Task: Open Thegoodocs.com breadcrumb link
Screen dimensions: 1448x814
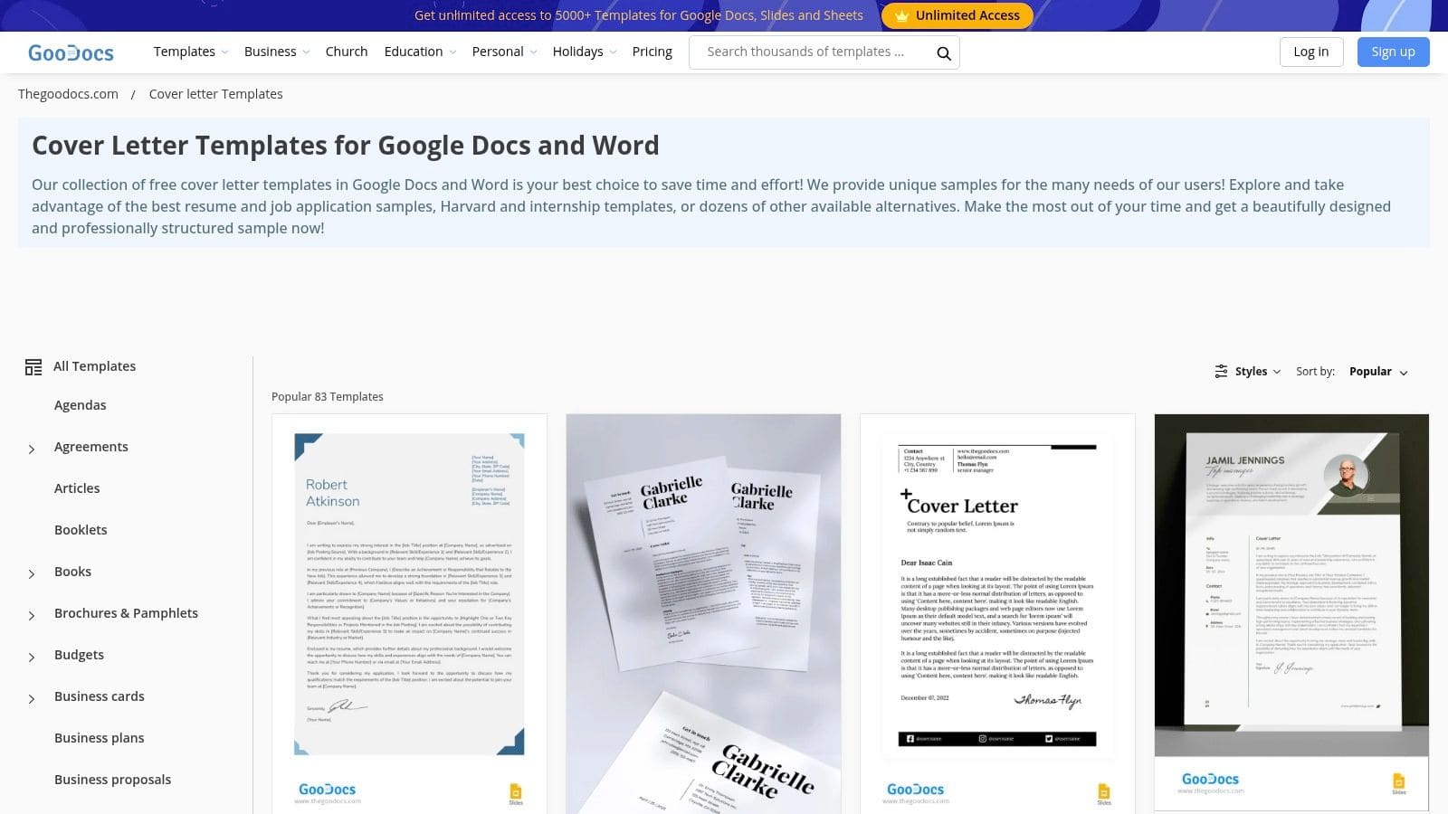Action: click(68, 94)
